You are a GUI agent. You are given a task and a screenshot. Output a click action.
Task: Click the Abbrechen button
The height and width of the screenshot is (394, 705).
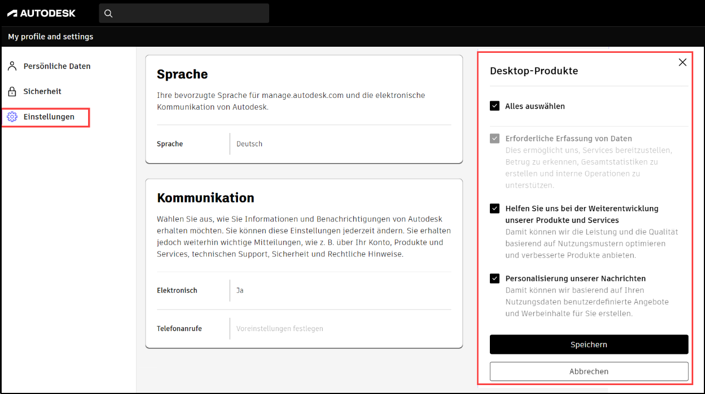coord(589,371)
